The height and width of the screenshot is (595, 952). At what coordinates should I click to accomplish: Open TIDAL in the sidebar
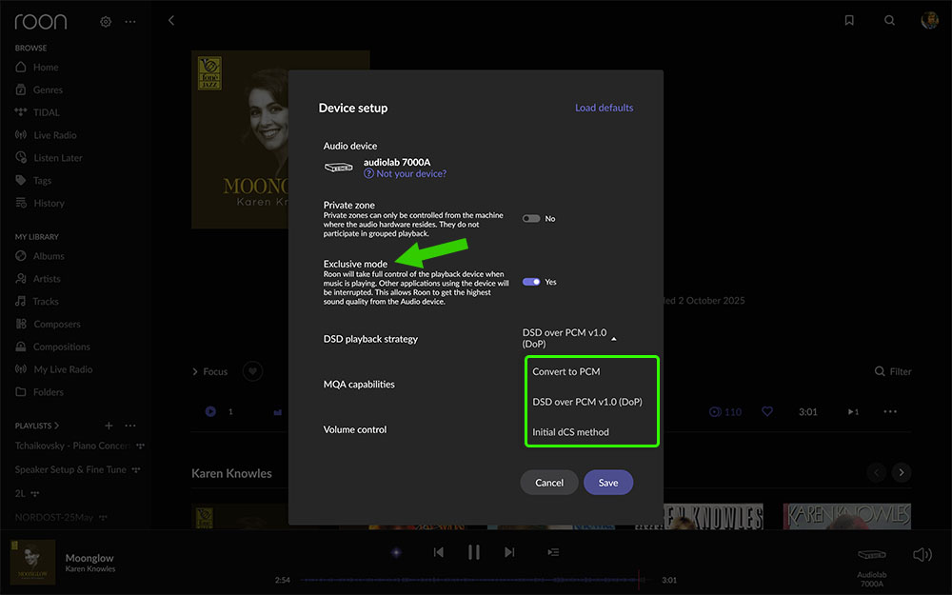46,112
